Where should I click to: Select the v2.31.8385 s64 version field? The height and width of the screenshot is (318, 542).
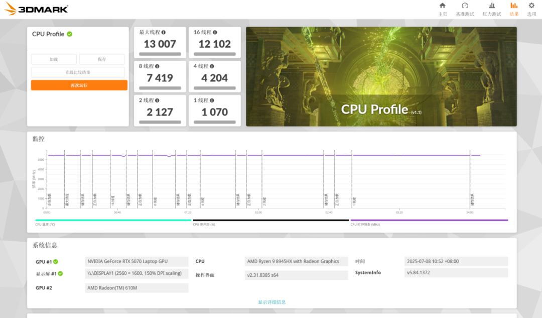[x=296, y=275]
